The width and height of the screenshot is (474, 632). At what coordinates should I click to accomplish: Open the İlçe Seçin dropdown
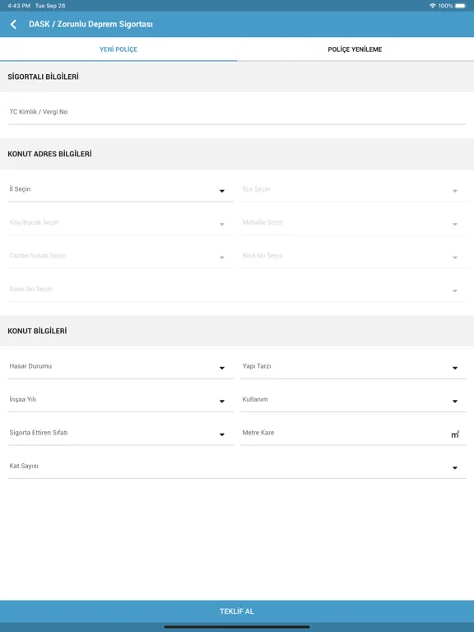pyautogui.click(x=353, y=189)
